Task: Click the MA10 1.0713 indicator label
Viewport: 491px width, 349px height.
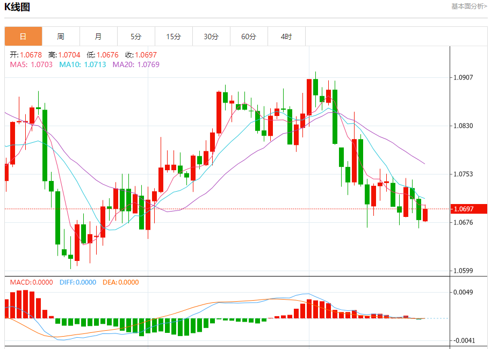Action: coord(83,64)
